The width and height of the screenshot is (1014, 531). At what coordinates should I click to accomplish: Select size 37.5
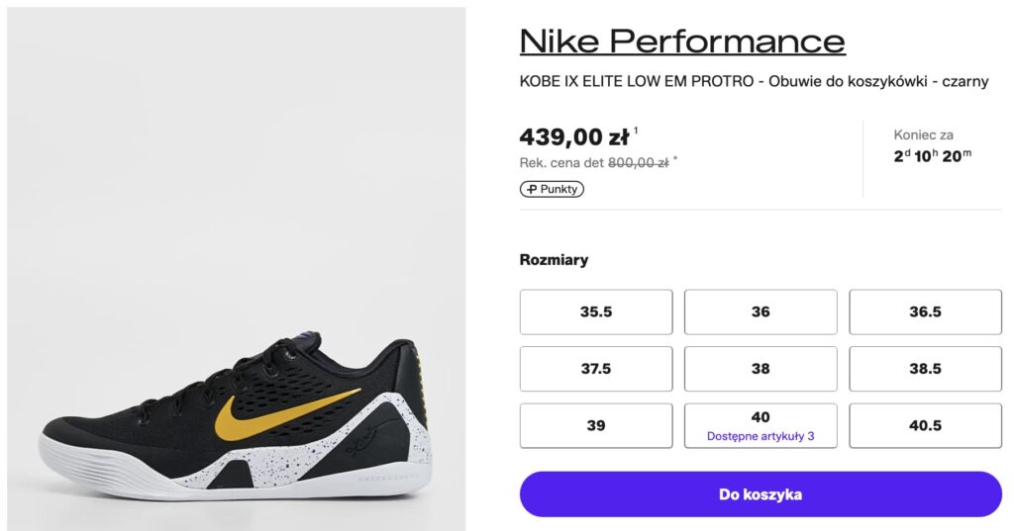point(596,369)
